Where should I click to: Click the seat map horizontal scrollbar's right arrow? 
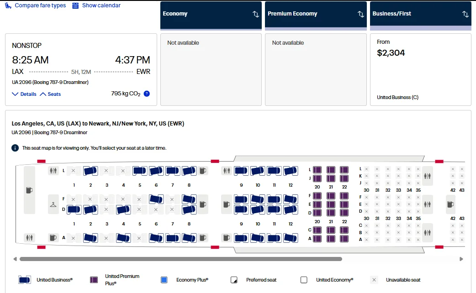(x=461, y=259)
